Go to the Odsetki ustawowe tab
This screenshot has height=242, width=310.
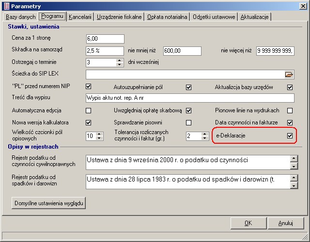point(214,17)
